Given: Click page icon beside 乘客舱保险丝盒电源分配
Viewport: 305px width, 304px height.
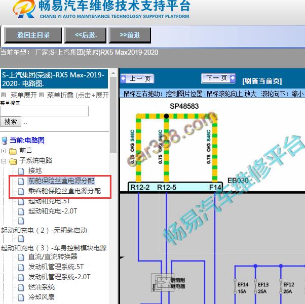Looking at the screenshot, I should click(21, 191).
